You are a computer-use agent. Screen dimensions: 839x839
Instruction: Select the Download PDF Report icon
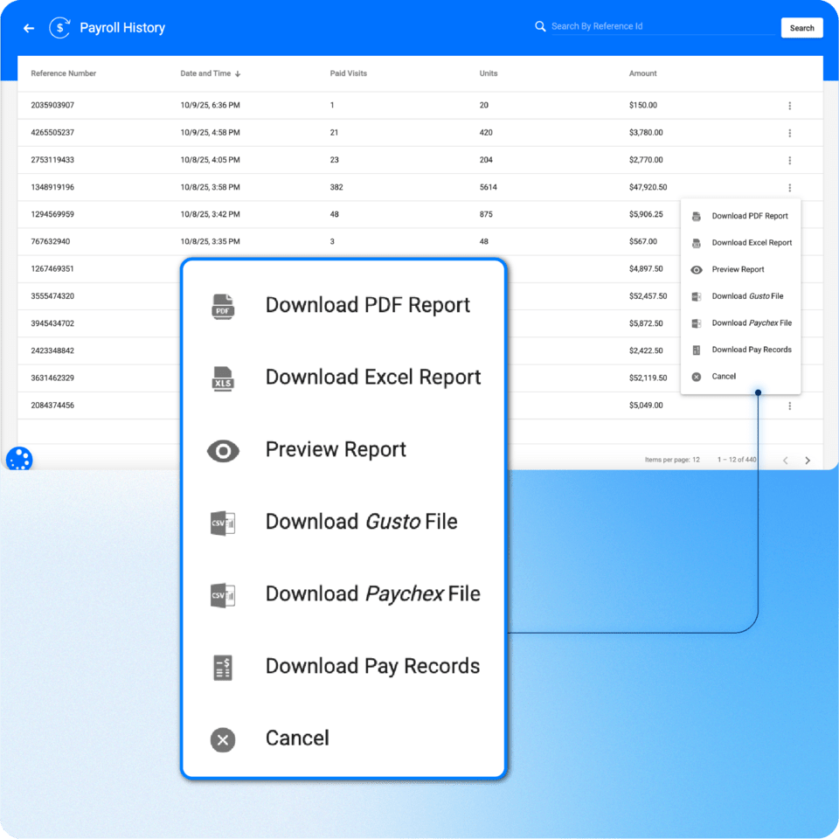coord(223,306)
